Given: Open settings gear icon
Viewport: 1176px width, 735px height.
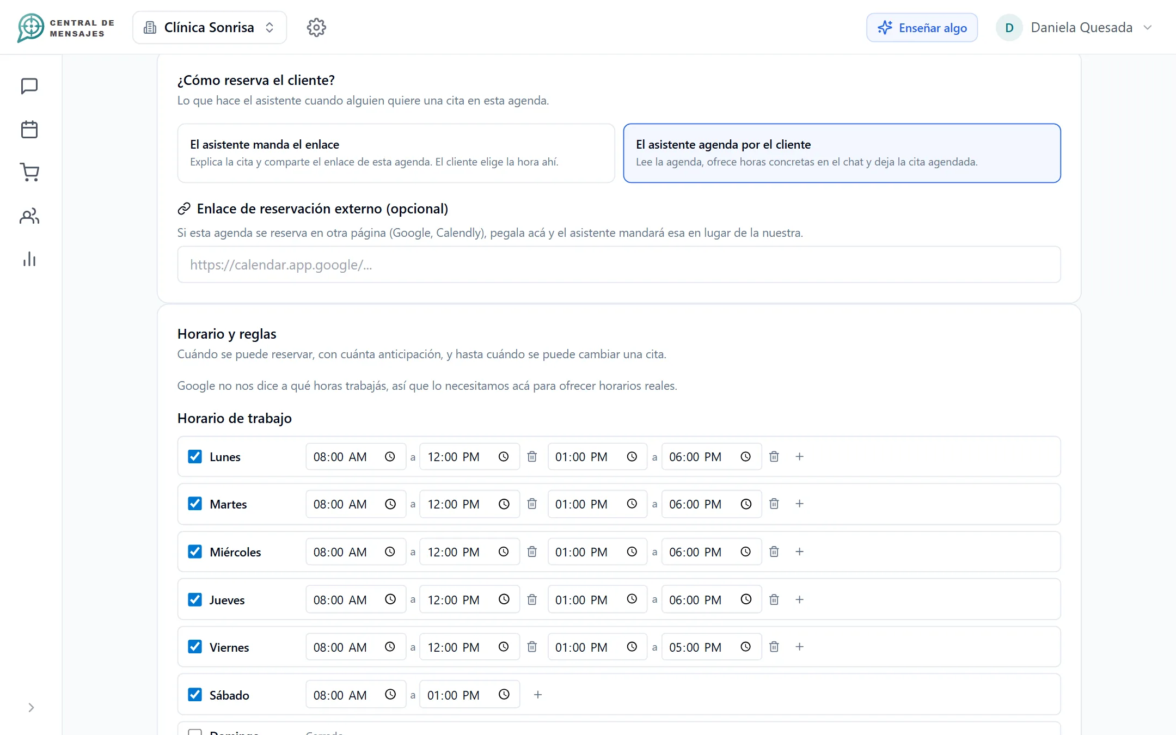Looking at the screenshot, I should point(316,27).
